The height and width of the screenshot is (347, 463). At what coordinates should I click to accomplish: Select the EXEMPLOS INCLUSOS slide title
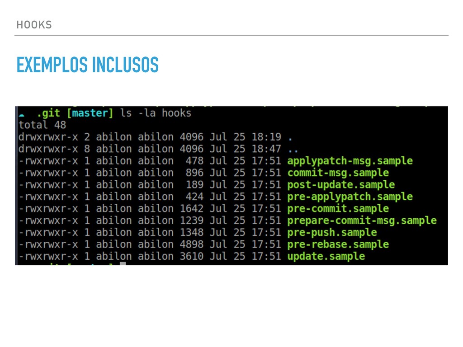pyautogui.click(x=87, y=65)
